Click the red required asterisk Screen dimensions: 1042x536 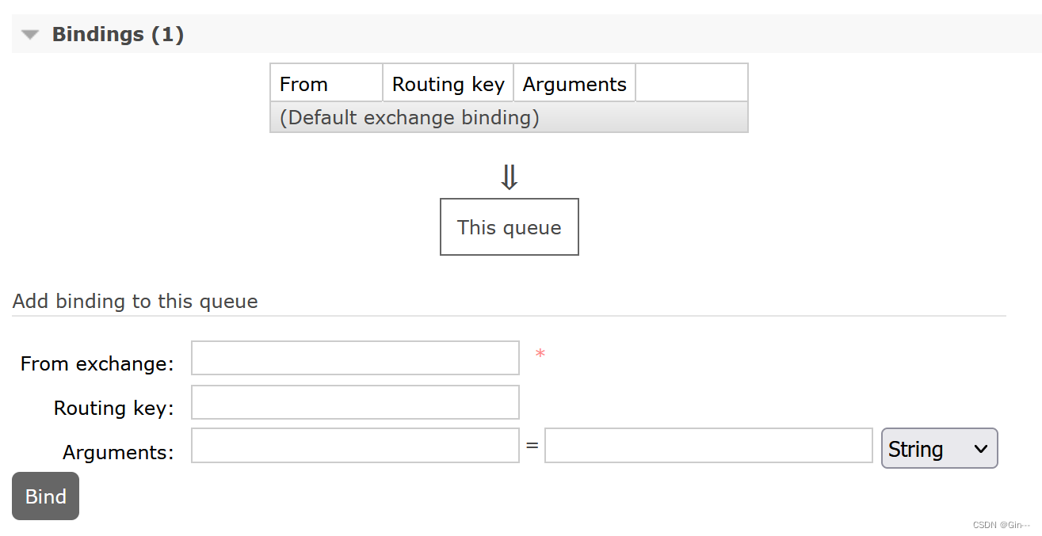coord(540,355)
